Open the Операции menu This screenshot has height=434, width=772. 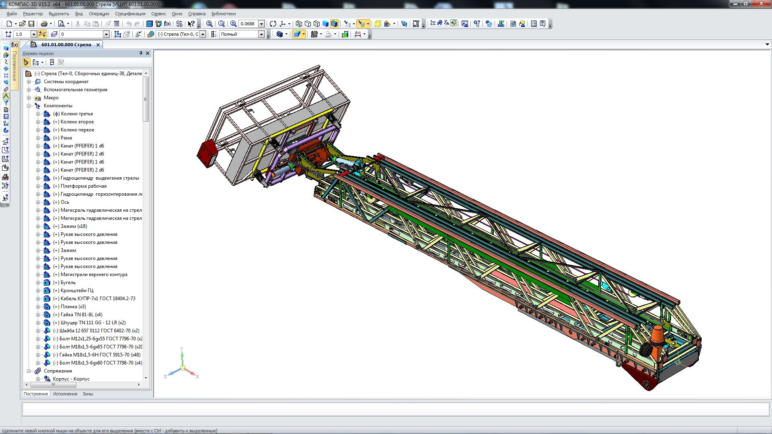point(99,14)
